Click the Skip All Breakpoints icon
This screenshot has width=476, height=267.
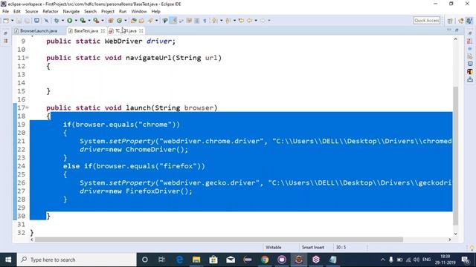[x=46, y=21]
